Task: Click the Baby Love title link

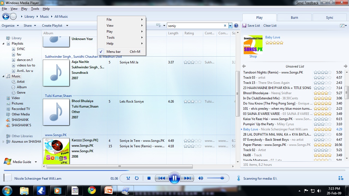Action: pyautogui.click(x=273, y=37)
